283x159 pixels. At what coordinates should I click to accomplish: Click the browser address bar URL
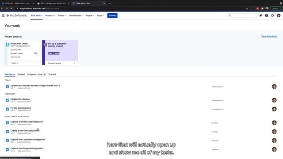[39, 8]
